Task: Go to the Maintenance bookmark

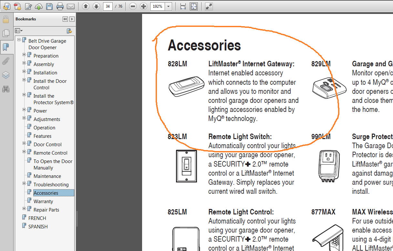Action: click(47, 176)
